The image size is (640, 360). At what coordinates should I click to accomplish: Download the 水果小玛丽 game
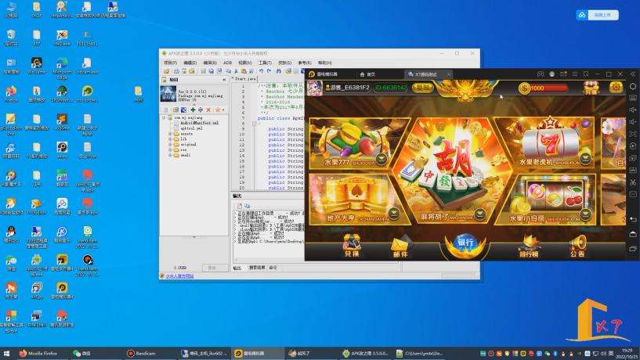[x=585, y=214]
